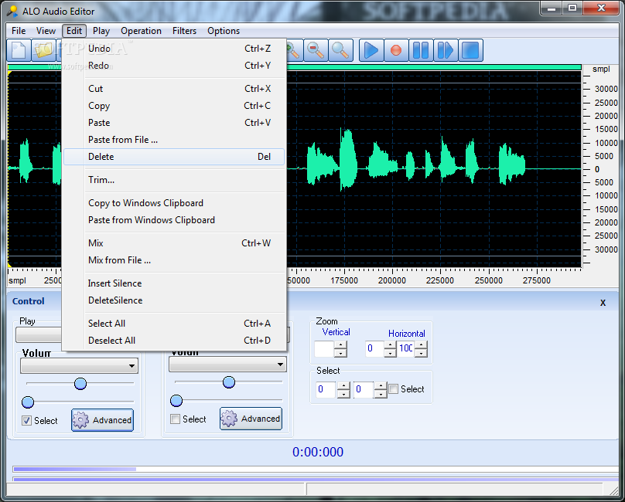Close the Control panel with X
Screen dimensions: 625x502
pos(603,303)
